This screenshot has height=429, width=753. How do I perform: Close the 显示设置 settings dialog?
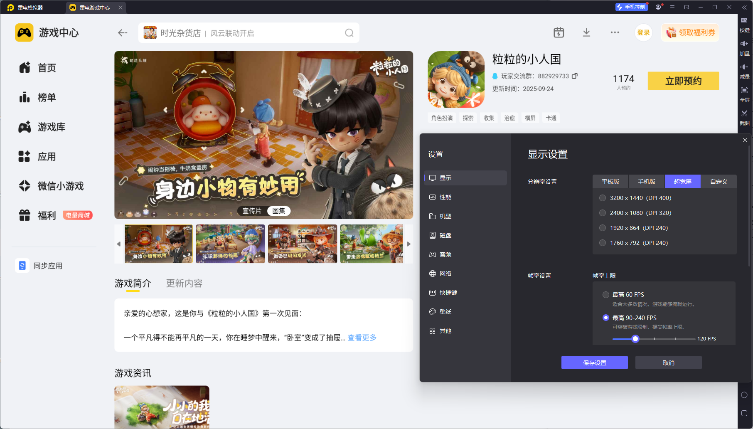coord(745,140)
